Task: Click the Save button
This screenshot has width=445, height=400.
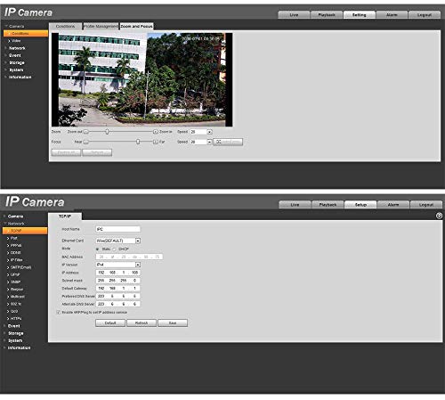Action: (x=173, y=322)
